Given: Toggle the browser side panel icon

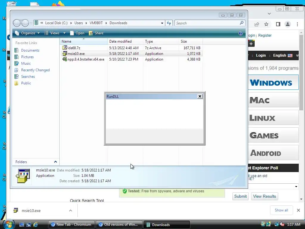Looking at the screenshot, I should click(x=278, y=24).
